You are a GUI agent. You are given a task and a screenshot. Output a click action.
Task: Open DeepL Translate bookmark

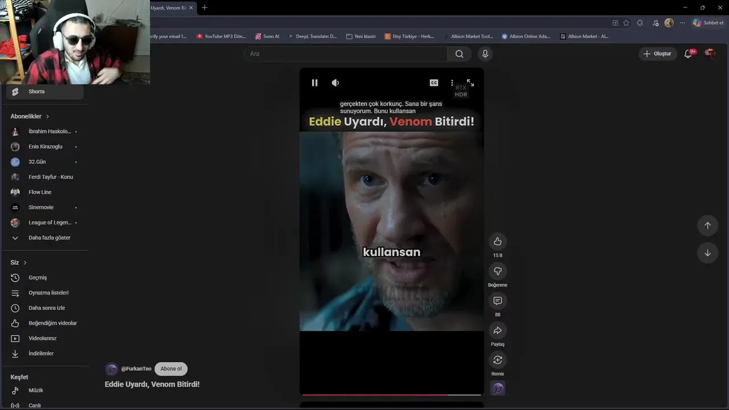(312, 36)
